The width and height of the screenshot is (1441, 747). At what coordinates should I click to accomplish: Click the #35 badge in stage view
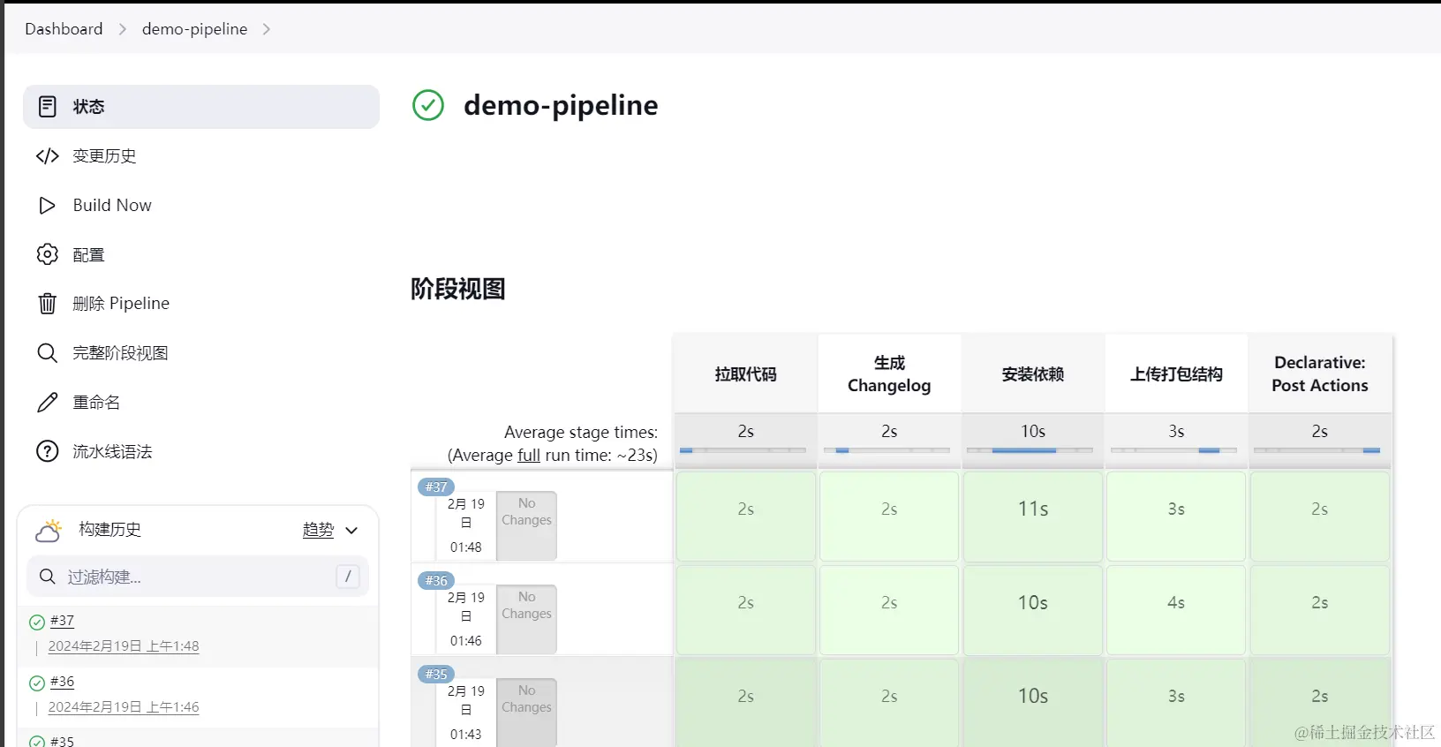click(436, 674)
